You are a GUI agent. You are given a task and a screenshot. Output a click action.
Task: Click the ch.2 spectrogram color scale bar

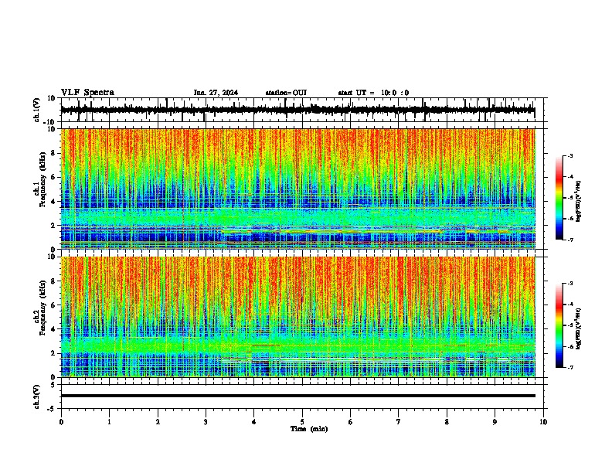tap(559, 325)
